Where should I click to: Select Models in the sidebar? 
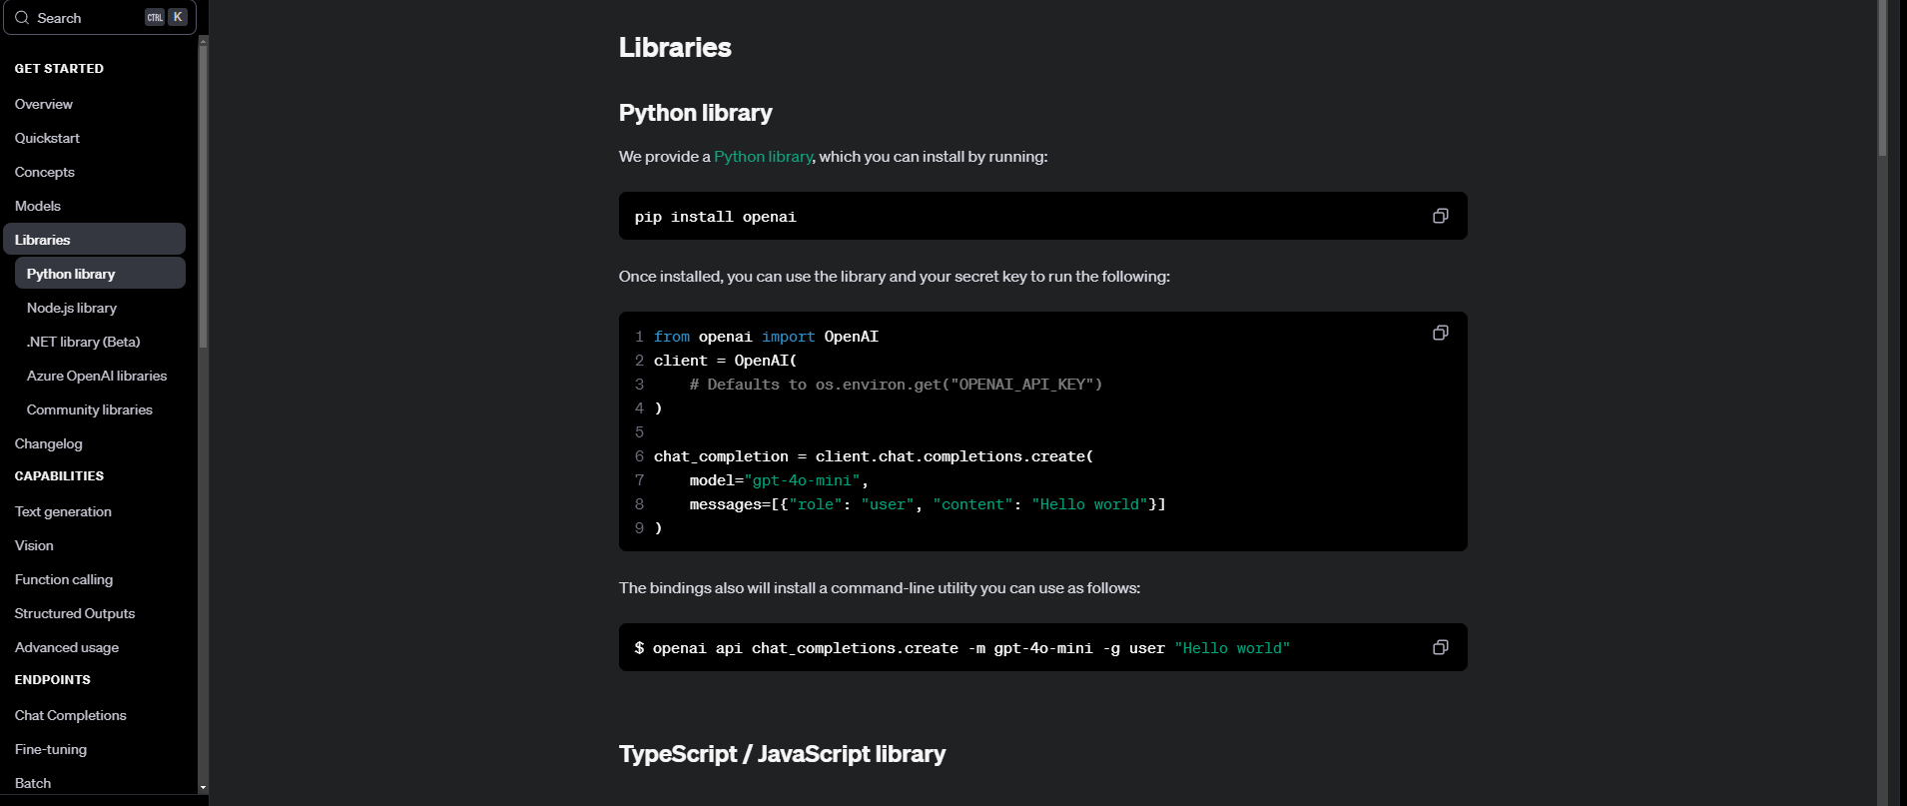(37, 206)
